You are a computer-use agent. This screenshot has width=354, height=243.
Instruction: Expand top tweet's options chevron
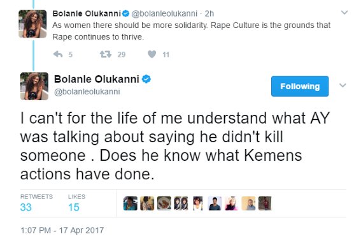tap(344, 13)
